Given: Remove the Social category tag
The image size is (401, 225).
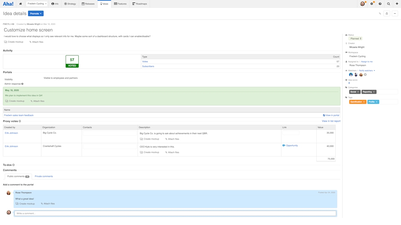Looking at the screenshot, I should coord(358,92).
